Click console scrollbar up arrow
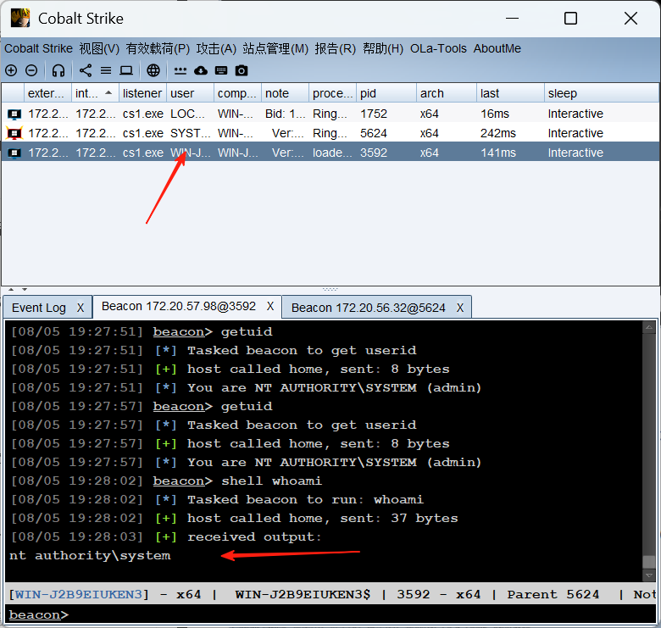Screen dimensions: 661x628 (x=649, y=327)
